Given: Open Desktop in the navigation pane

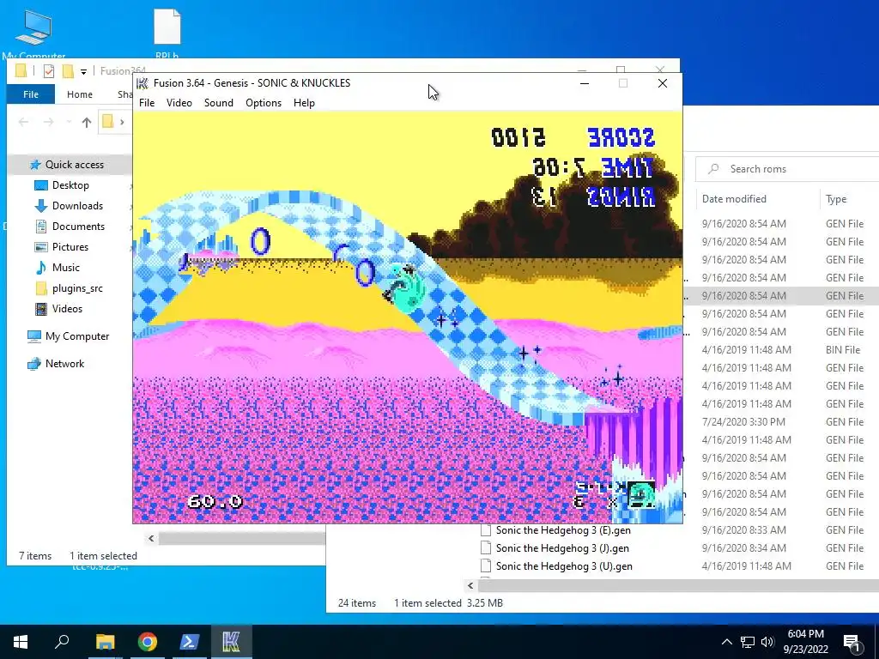Looking at the screenshot, I should coord(70,185).
